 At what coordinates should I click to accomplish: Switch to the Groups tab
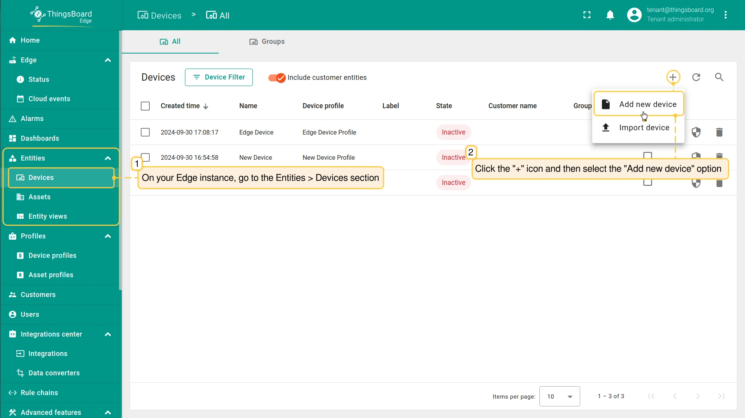267,41
